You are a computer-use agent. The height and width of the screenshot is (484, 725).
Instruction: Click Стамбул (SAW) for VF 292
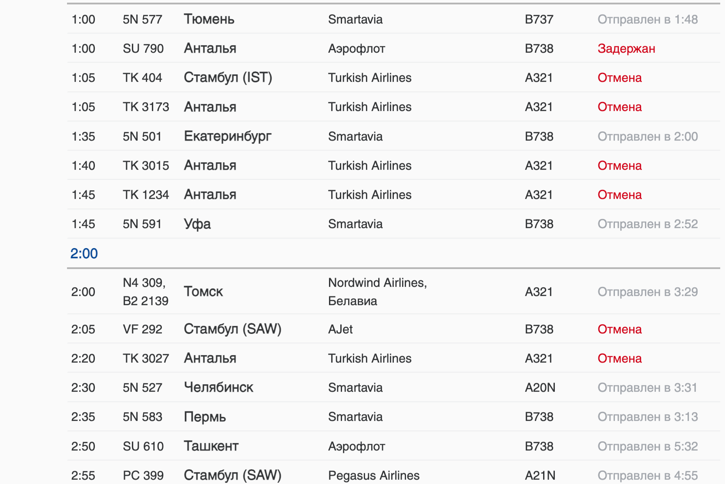232,329
